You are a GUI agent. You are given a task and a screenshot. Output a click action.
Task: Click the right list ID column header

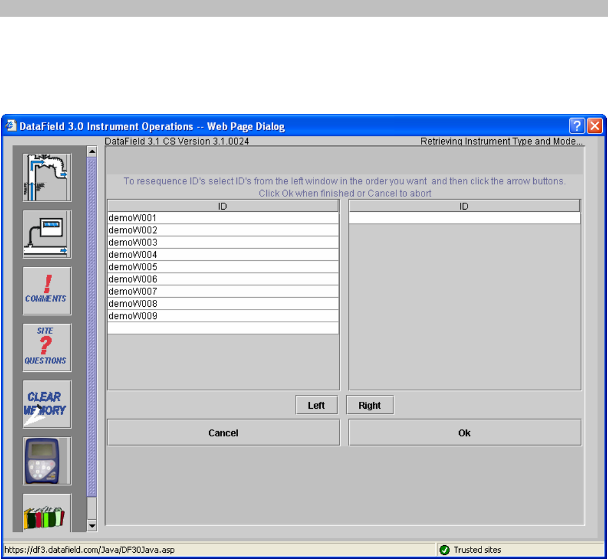click(x=465, y=206)
